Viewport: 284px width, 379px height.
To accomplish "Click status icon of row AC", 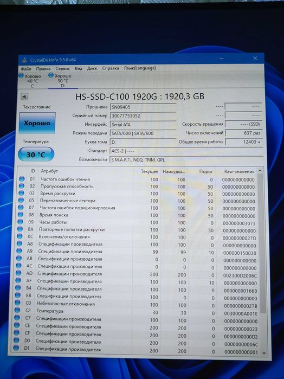I will pyautogui.click(x=18, y=266).
